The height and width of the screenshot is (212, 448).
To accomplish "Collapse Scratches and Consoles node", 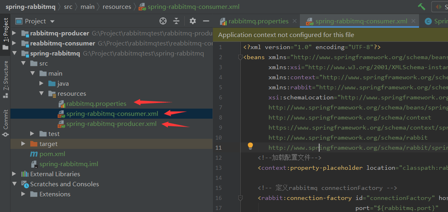I will (14, 184).
